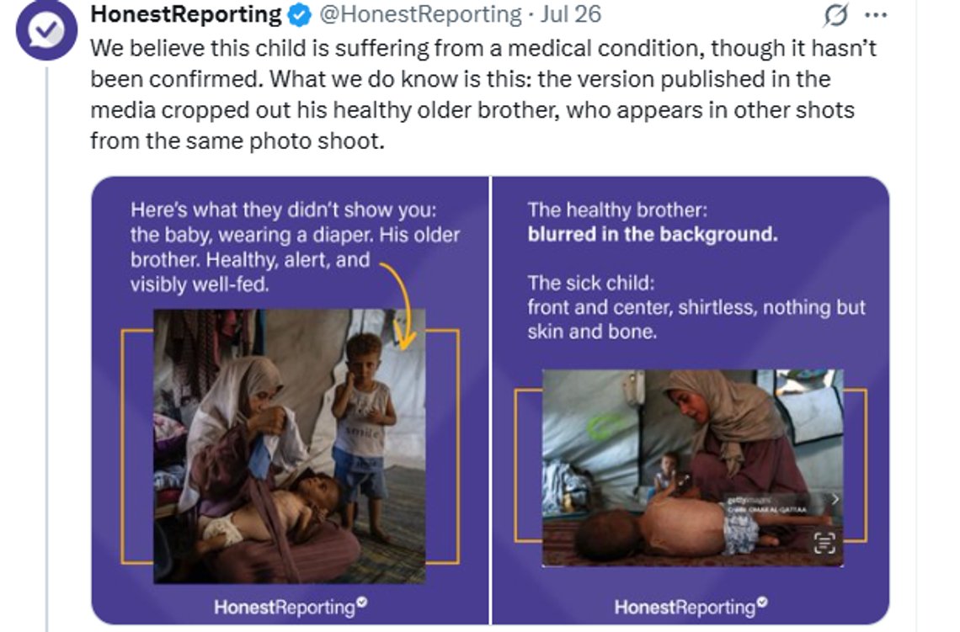Click the 'blurred in the background' bold text
Viewport: 960px width, 632px height.
(x=653, y=234)
